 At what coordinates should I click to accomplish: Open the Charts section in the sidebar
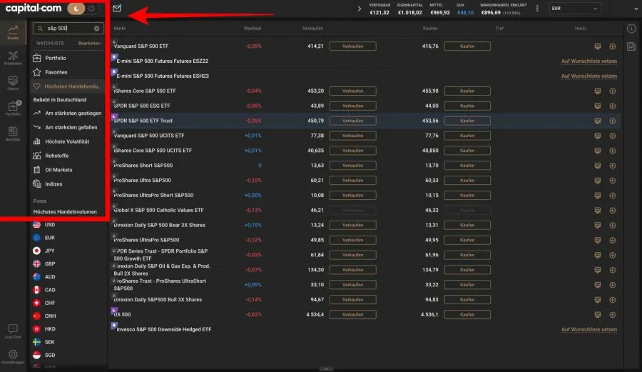coord(13,83)
